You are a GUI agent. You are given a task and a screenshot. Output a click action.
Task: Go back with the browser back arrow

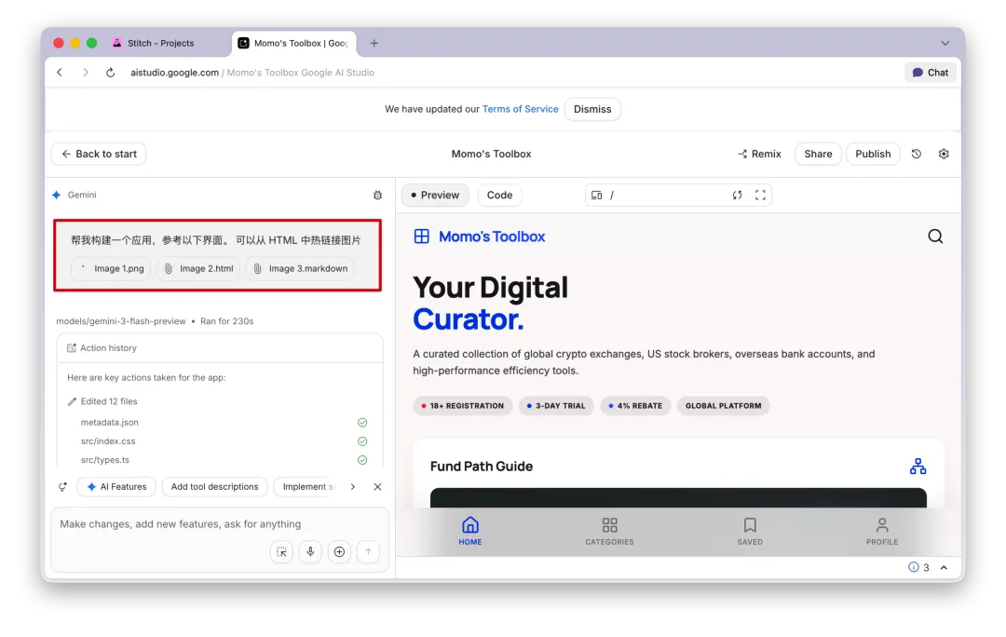coord(60,73)
